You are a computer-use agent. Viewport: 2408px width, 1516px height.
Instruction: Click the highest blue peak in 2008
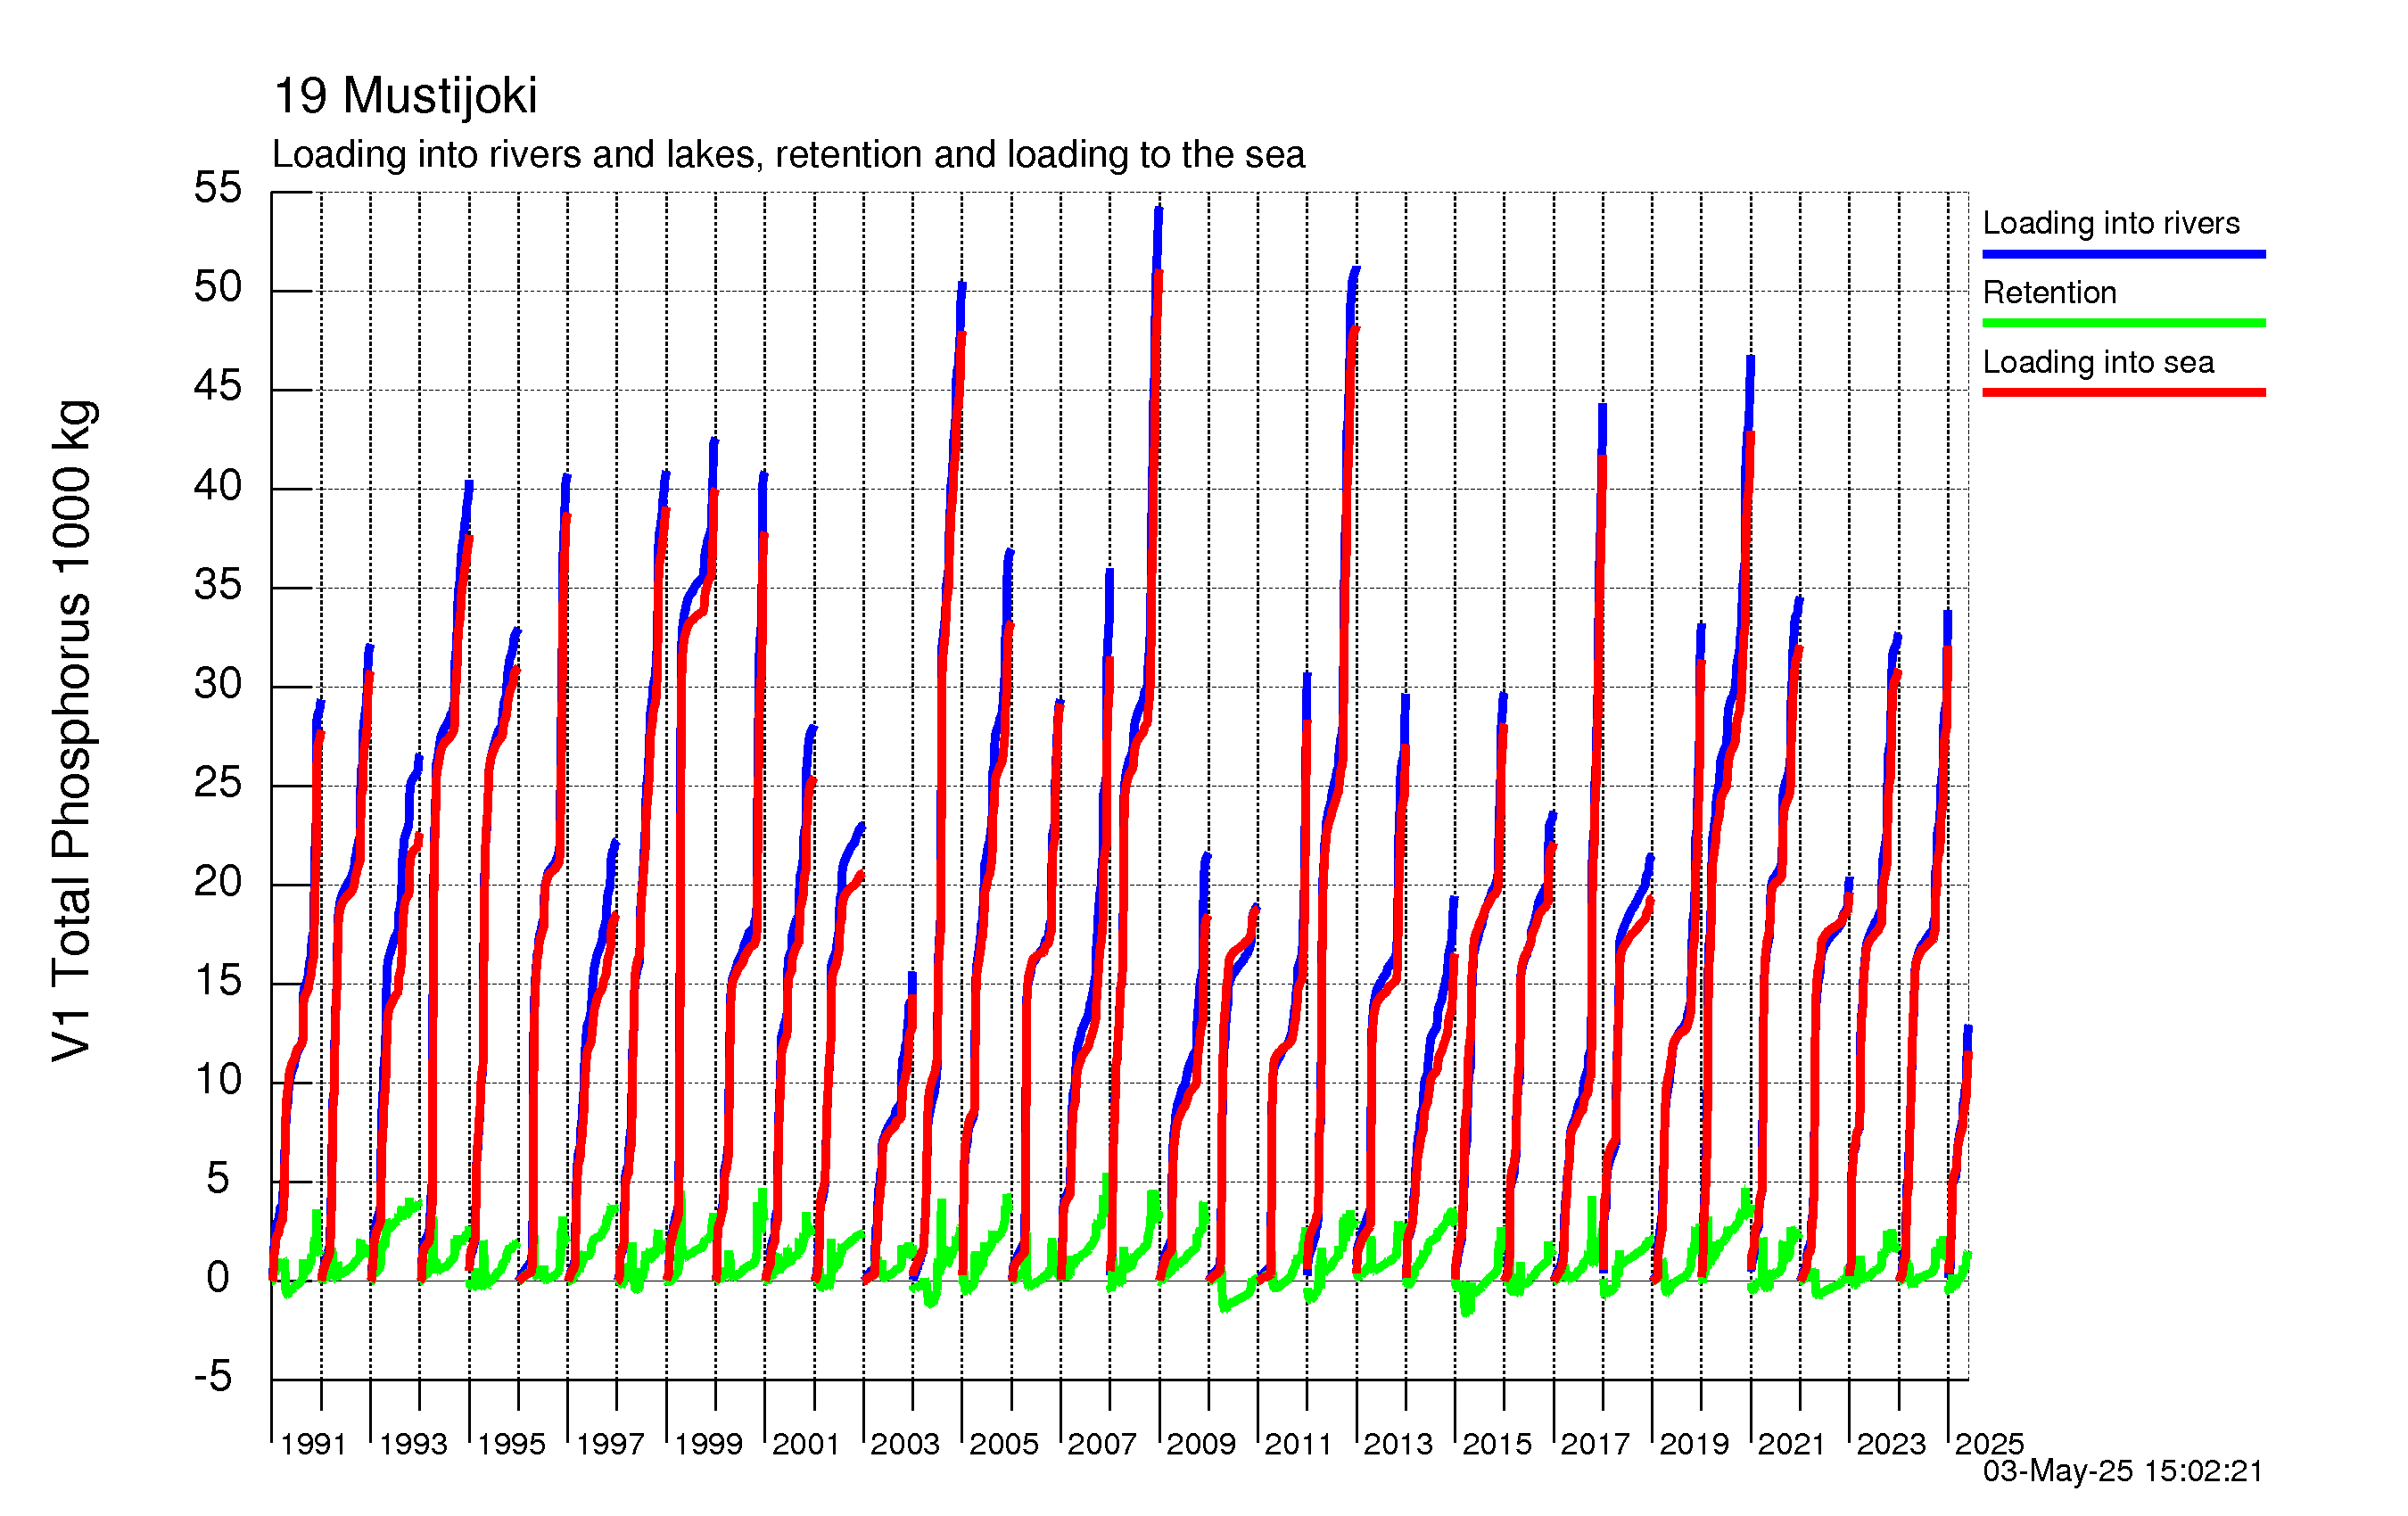coord(1159,208)
